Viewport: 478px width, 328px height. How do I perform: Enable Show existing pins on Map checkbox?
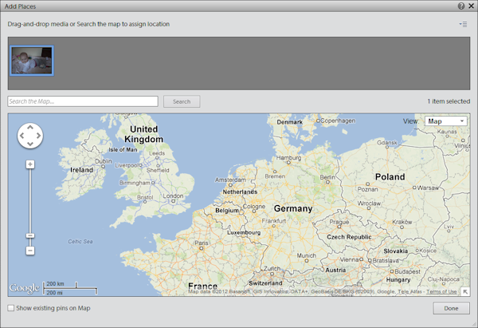10,308
